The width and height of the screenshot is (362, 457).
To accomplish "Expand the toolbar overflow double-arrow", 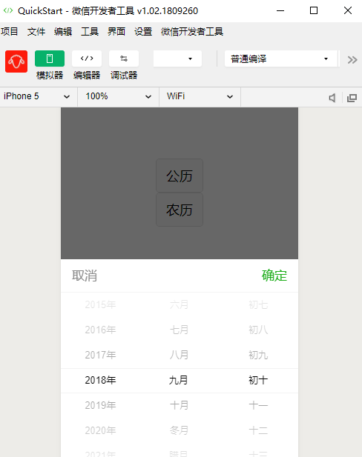I will point(352,60).
